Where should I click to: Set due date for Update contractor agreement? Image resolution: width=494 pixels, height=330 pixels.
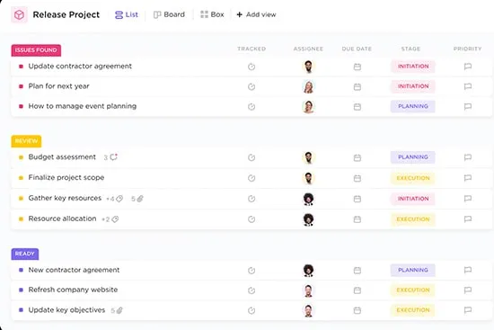click(x=357, y=67)
